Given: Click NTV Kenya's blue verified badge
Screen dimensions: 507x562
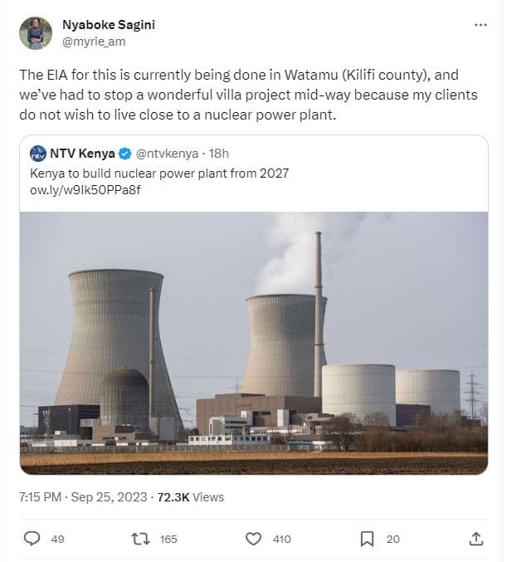Looking at the screenshot, I should point(124,154).
